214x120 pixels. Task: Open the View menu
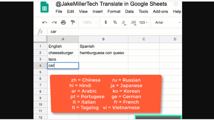coord(83,12)
